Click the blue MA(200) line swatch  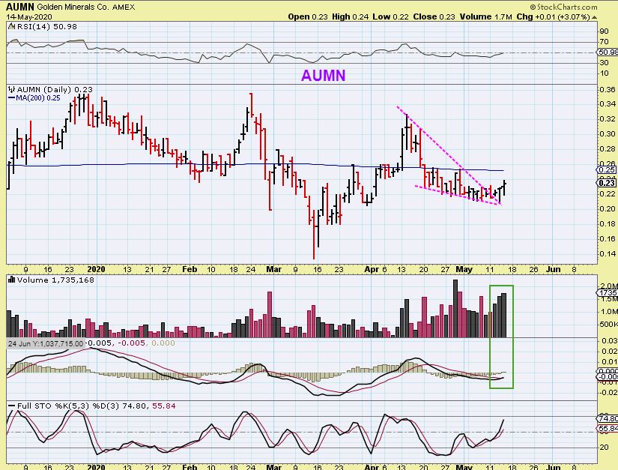tap(11, 98)
